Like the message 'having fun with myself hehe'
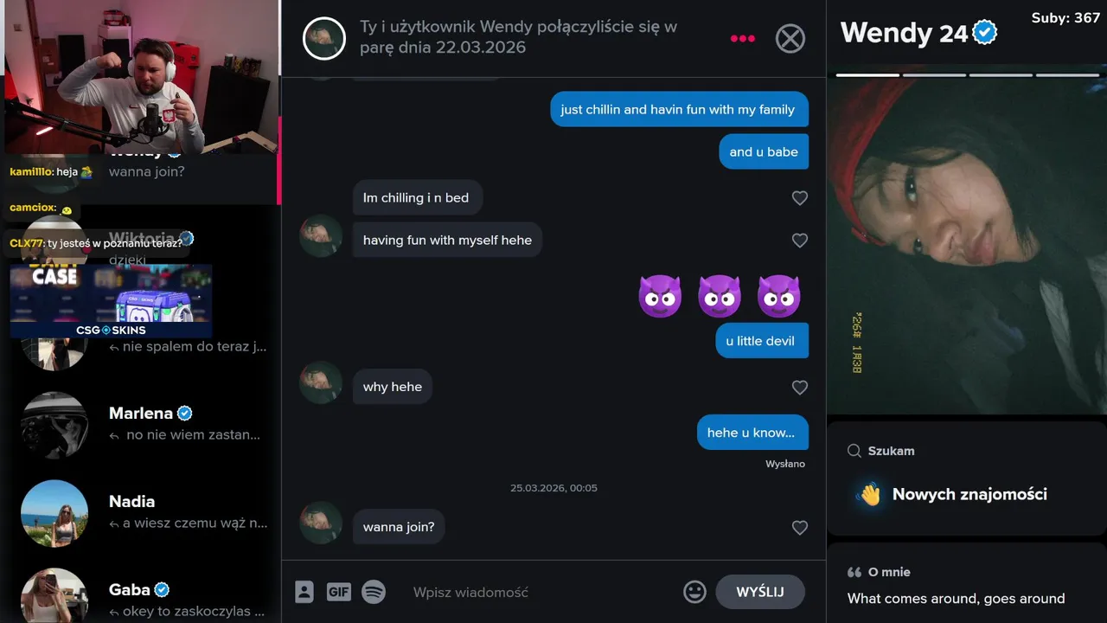1107x623 pixels. pos(800,241)
